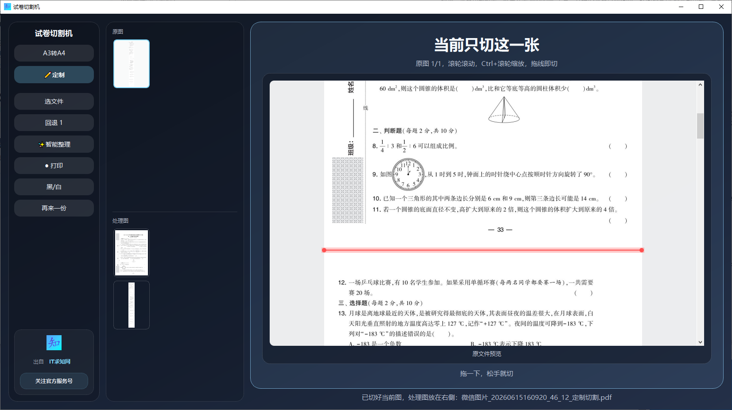Click the 原文件预览 label
The height and width of the screenshot is (410, 732).
487,354
